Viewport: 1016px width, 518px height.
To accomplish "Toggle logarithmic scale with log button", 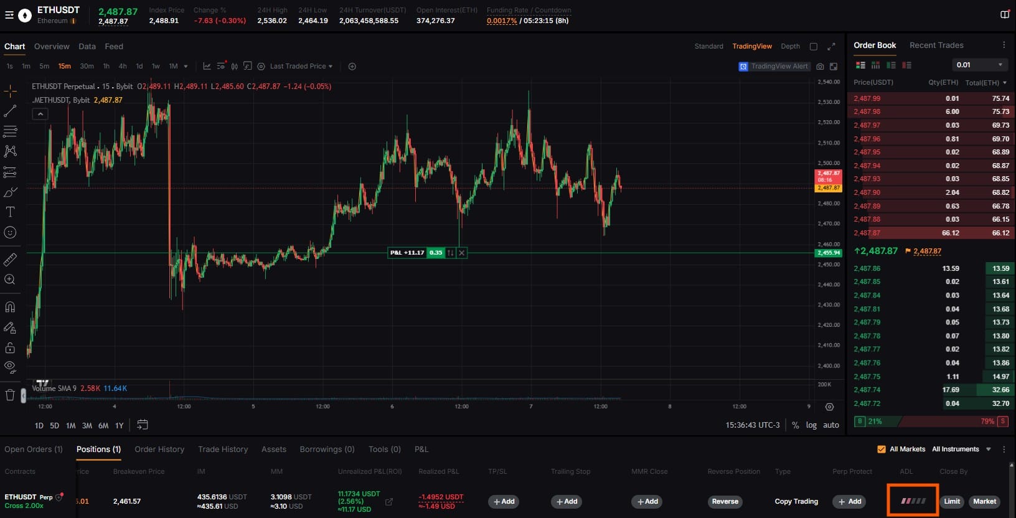I will coord(811,425).
